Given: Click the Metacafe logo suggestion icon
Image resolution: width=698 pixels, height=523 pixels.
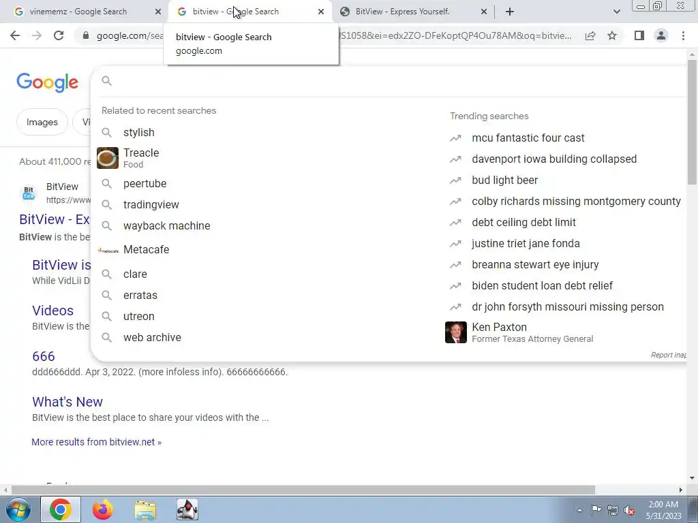Looking at the screenshot, I should (108, 251).
